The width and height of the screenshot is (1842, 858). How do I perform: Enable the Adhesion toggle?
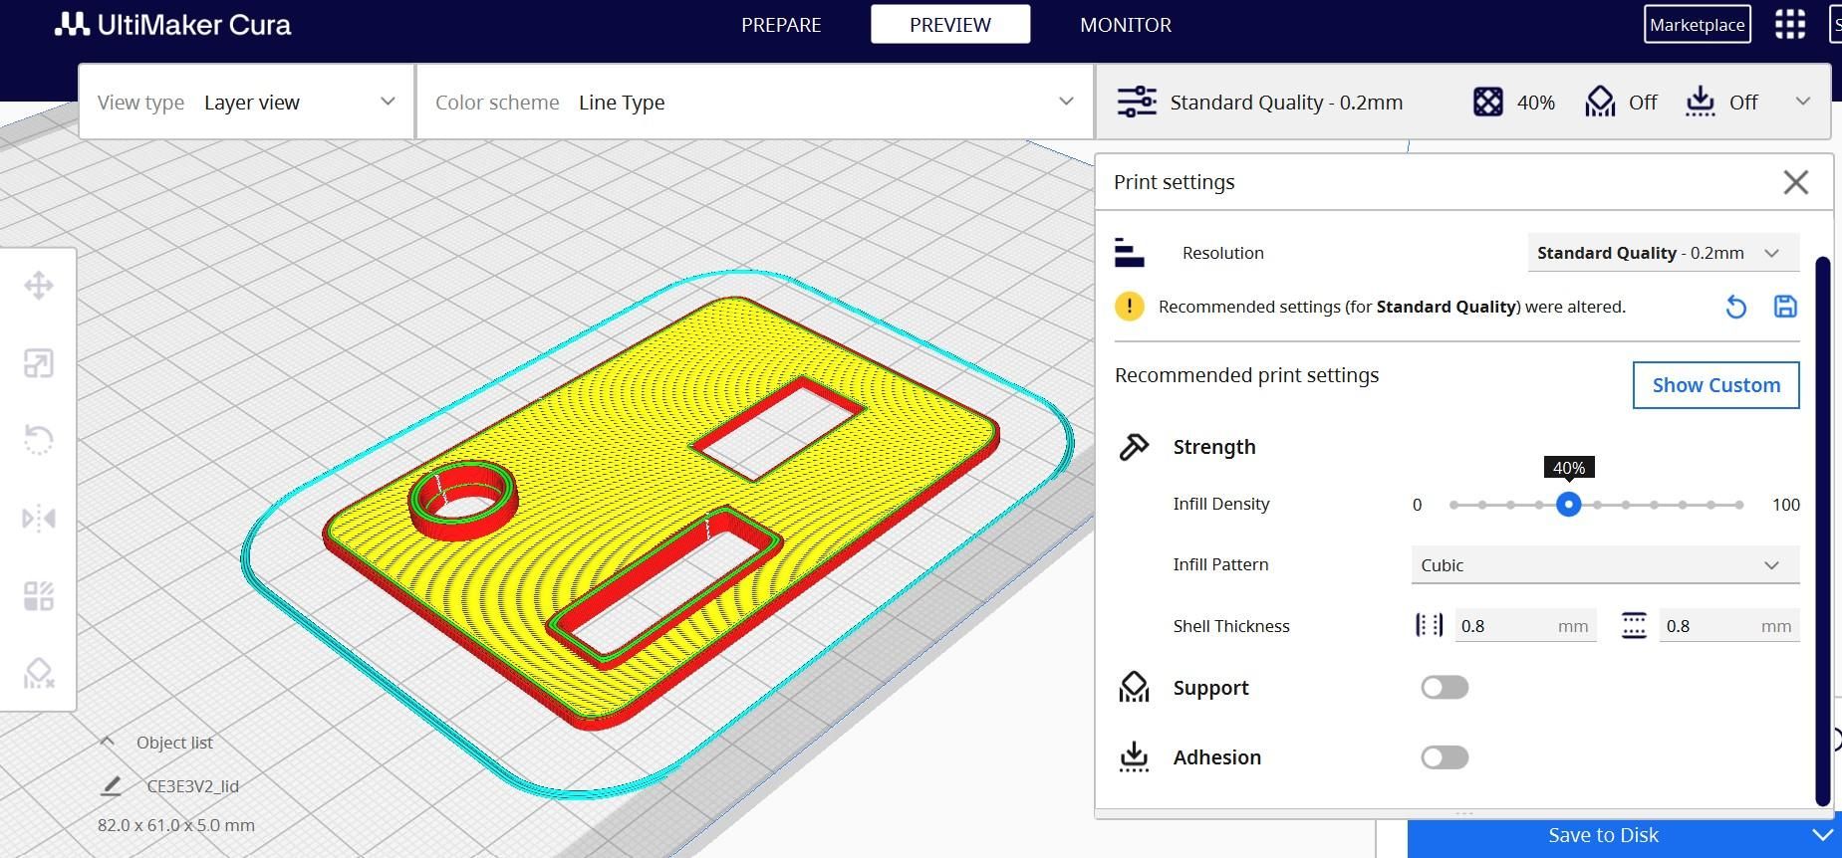click(x=1445, y=757)
